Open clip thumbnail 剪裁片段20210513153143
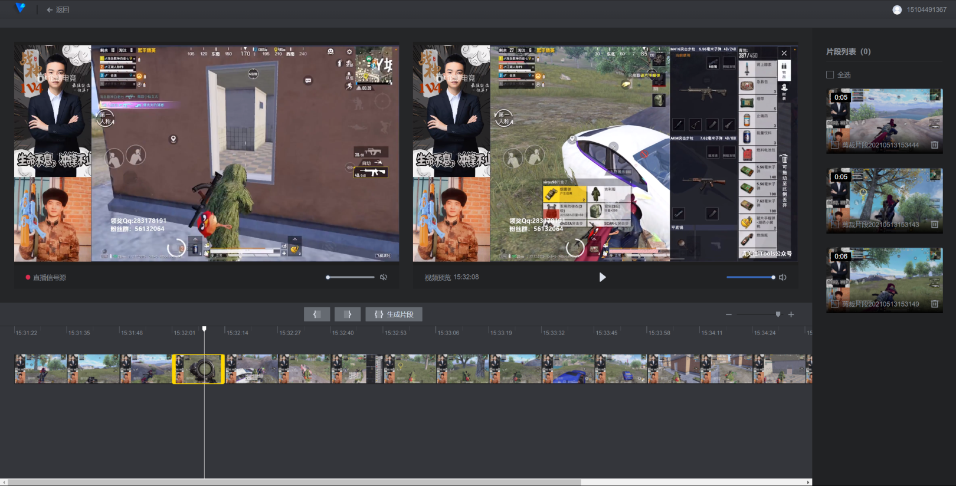The height and width of the screenshot is (486, 956). pyautogui.click(x=885, y=201)
